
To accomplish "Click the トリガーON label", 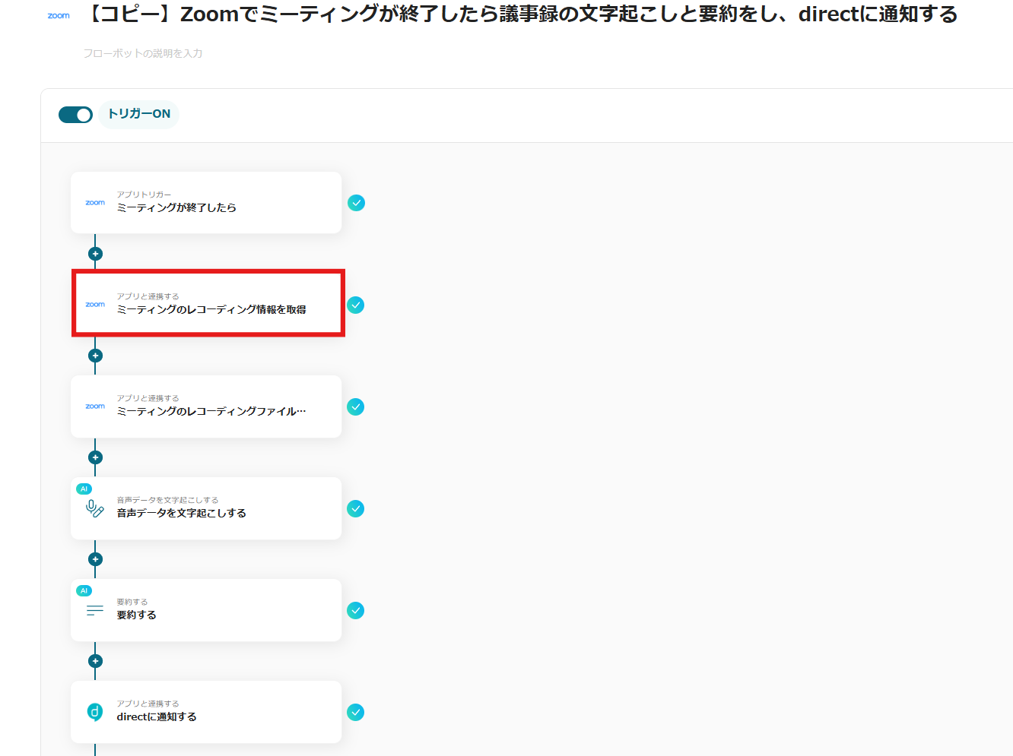I will pos(139,114).
